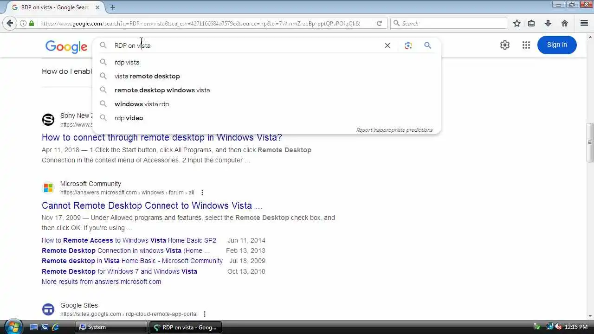Open 'Remote desktop in Vista Home Basic' sublink

point(132,261)
